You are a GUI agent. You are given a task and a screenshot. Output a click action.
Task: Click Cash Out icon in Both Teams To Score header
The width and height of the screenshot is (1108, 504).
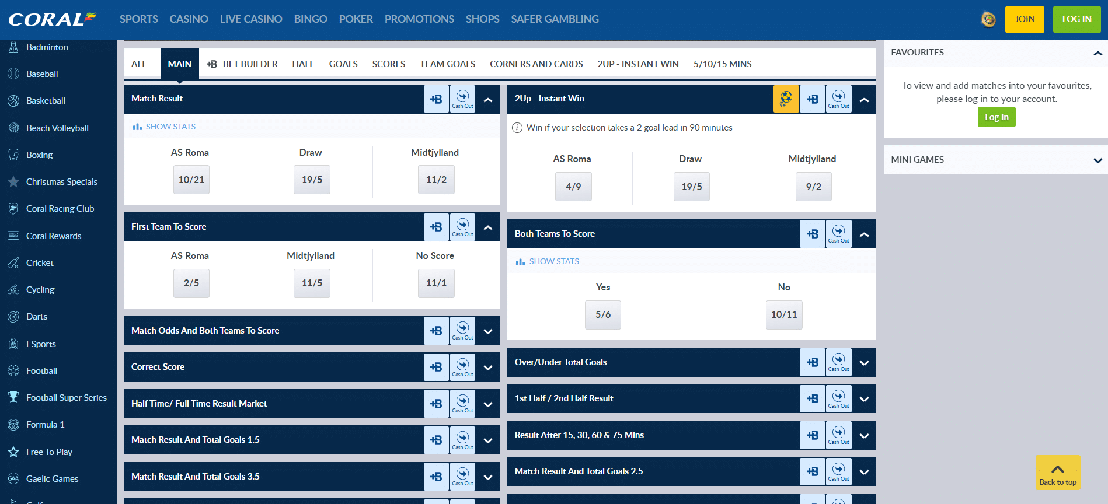(839, 234)
